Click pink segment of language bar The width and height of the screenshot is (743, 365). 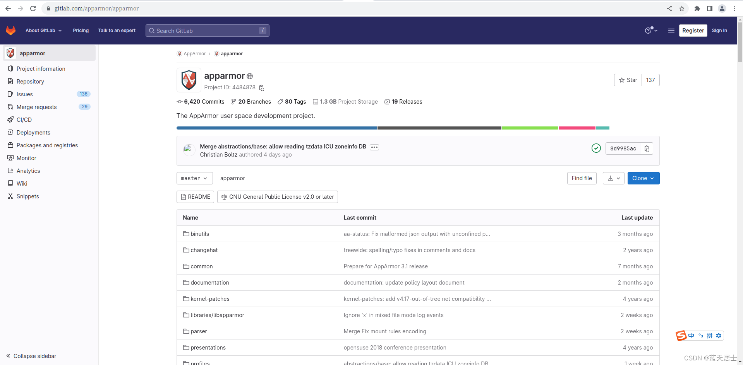(x=577, y=128)
